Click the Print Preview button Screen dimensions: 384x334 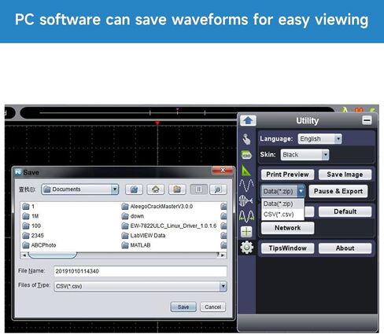point(287,174)
